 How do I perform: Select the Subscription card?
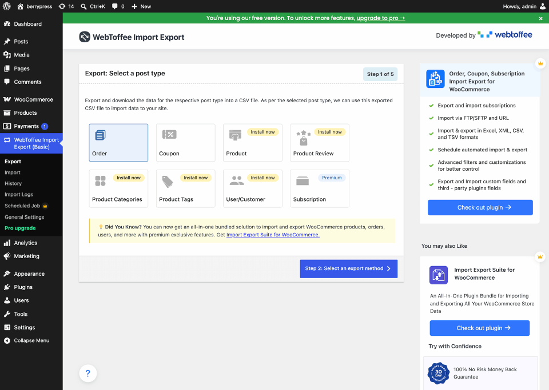click(320, 188)
